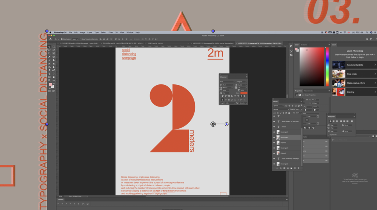The width and height of the screenshot is (377, 210).
Task: Click the font size field in Character panel
Action: (228, 85)
